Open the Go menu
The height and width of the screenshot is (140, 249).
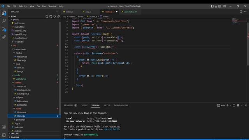pyautogui.click(x=38, y=6)
